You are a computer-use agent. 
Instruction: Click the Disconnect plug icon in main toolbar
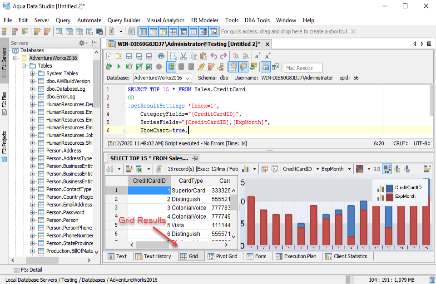47,31
